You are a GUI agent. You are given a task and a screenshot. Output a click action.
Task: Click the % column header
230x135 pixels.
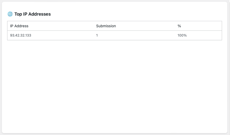coord(179,26)
